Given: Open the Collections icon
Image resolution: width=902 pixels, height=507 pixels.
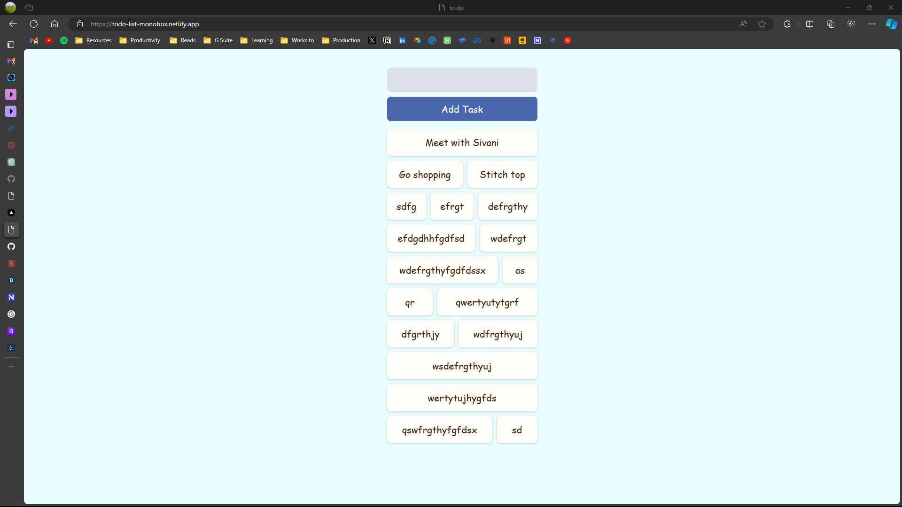Looking at the screenshot, I should pyautogui.click(x=831, y=24).
